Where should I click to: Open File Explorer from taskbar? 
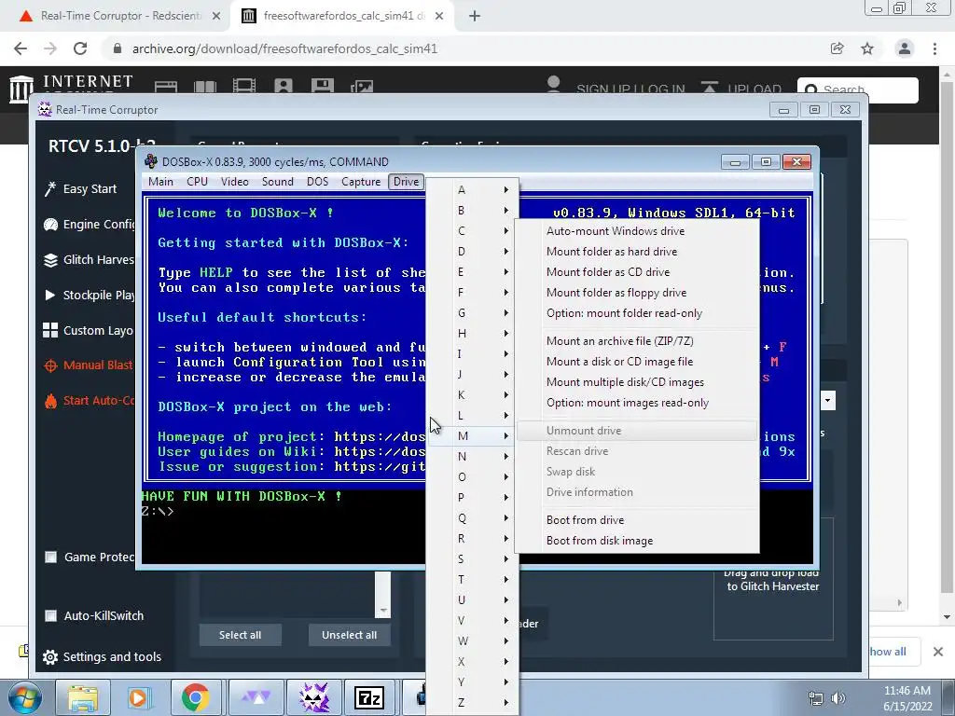pos(82,697)
